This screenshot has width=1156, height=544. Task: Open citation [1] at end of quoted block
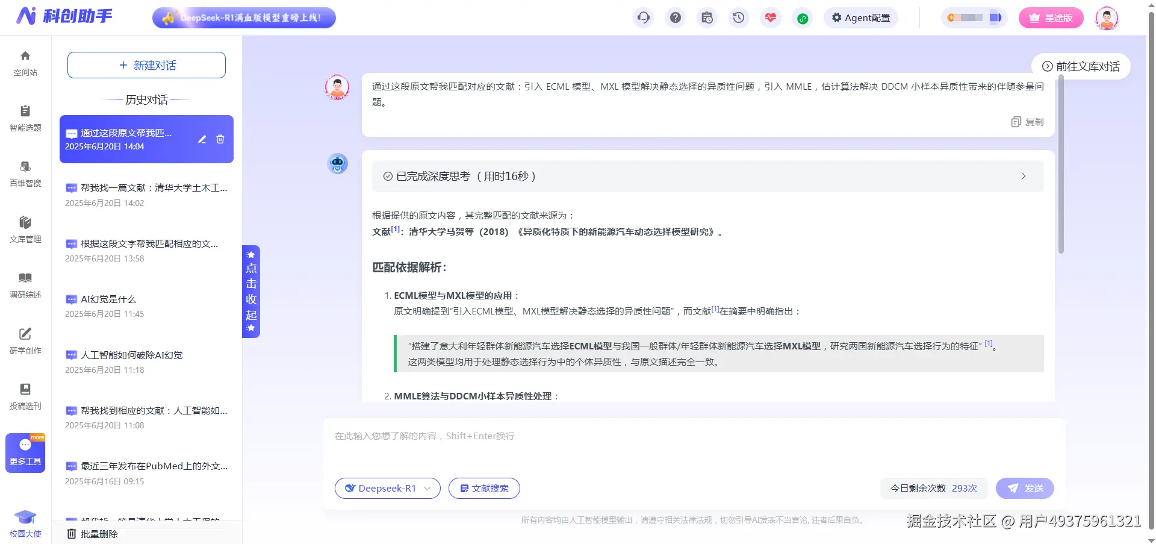coord(989,343)
